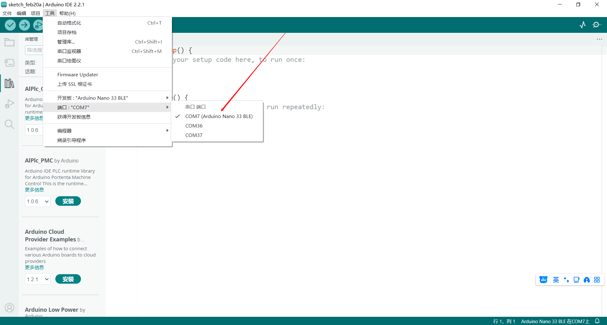Viewport: 607px width, 325px height.
Task: Choose 串口绘图仪 menu entry
Action: 107,61
